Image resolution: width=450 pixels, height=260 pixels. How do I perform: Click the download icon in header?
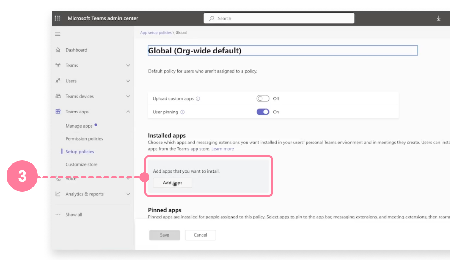tap(439, 18)
